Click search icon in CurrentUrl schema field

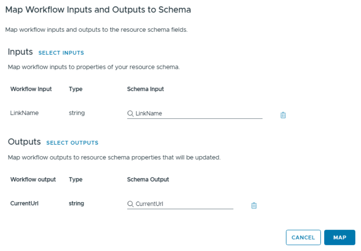point(130,204)
